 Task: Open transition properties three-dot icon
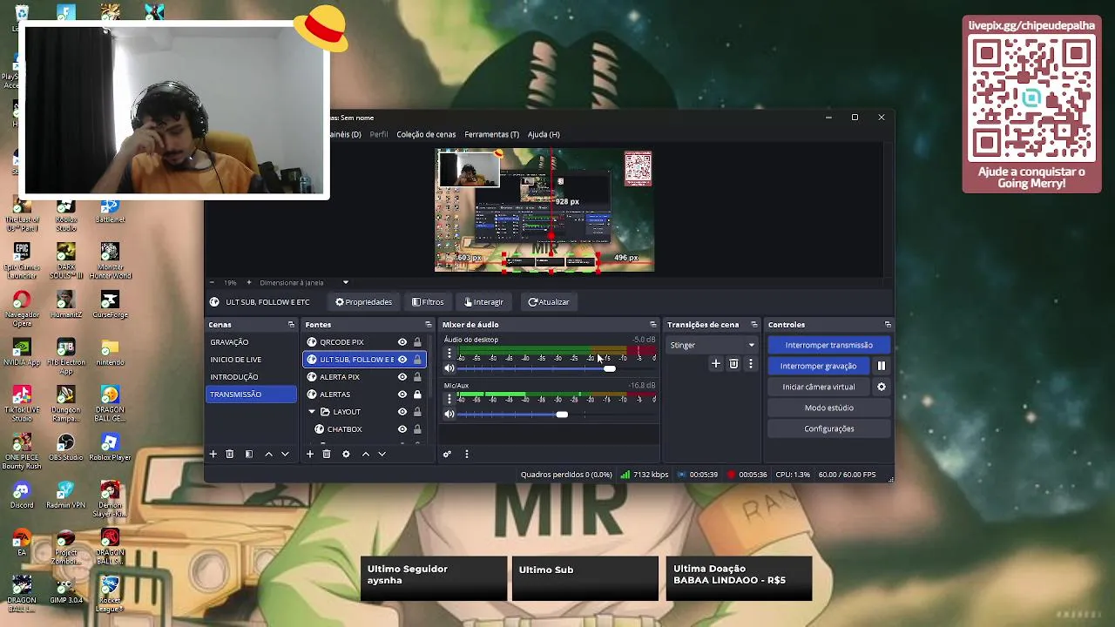[x=750, y=364]
